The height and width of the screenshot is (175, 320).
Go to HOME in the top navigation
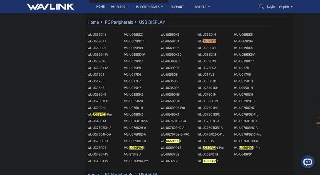click(100, 7)
